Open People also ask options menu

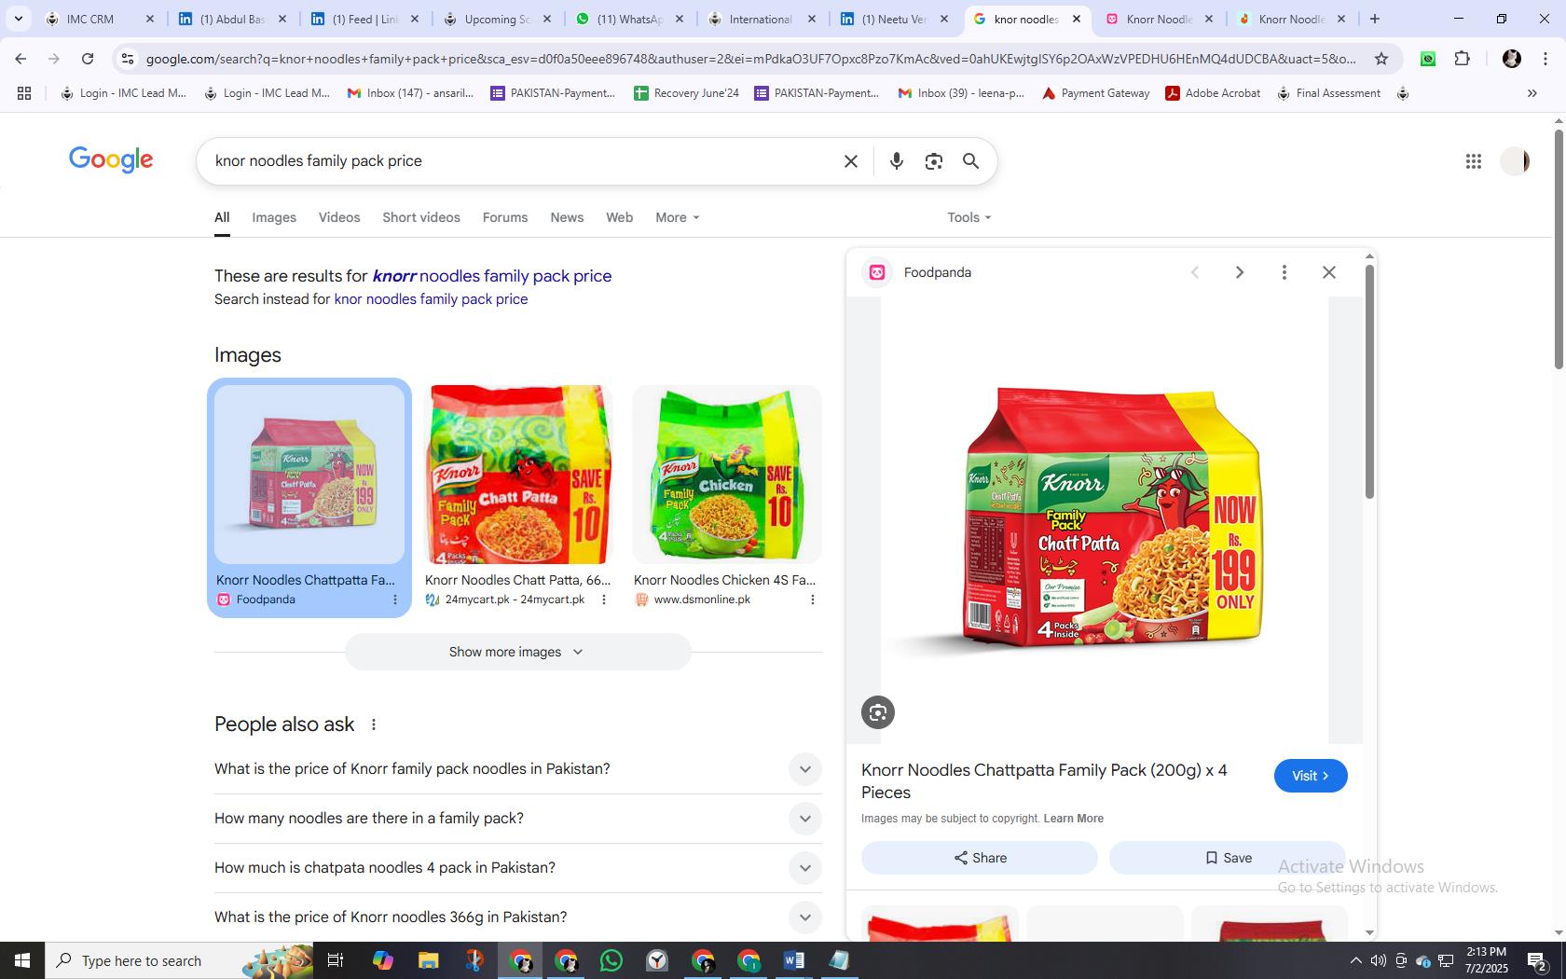click(x=373, y=724)
